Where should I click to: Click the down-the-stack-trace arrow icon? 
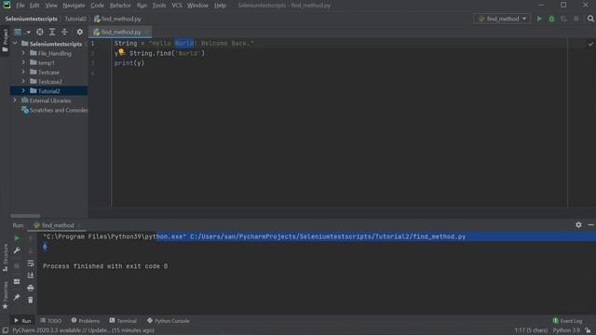[31, 250]
